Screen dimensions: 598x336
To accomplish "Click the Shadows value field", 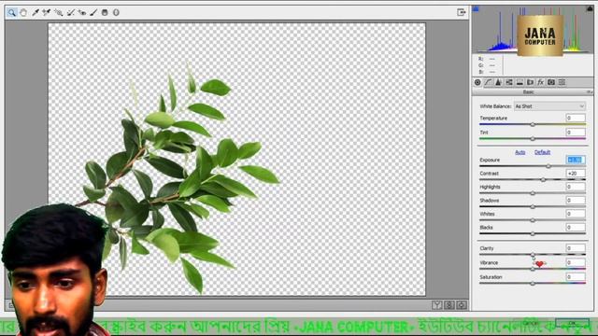I will click(576, 201).
